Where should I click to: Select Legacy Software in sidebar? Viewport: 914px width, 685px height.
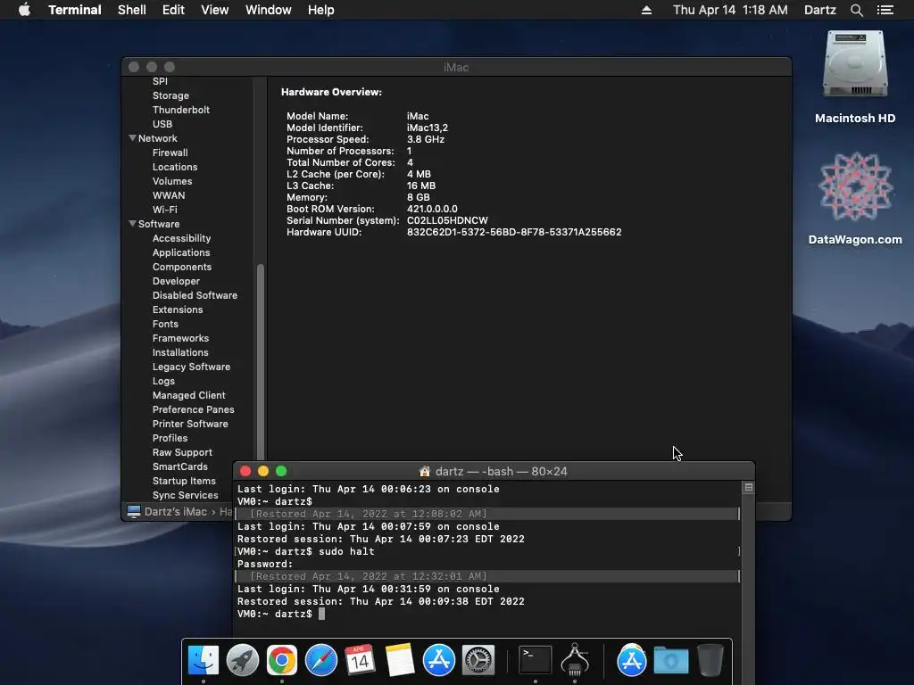(191, 367)
